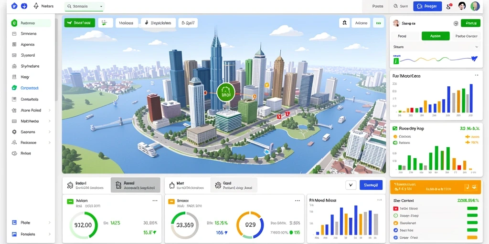
Task: Click the blue button below the map's right corner
Action: pyautogui.click(x=371, y=185)
